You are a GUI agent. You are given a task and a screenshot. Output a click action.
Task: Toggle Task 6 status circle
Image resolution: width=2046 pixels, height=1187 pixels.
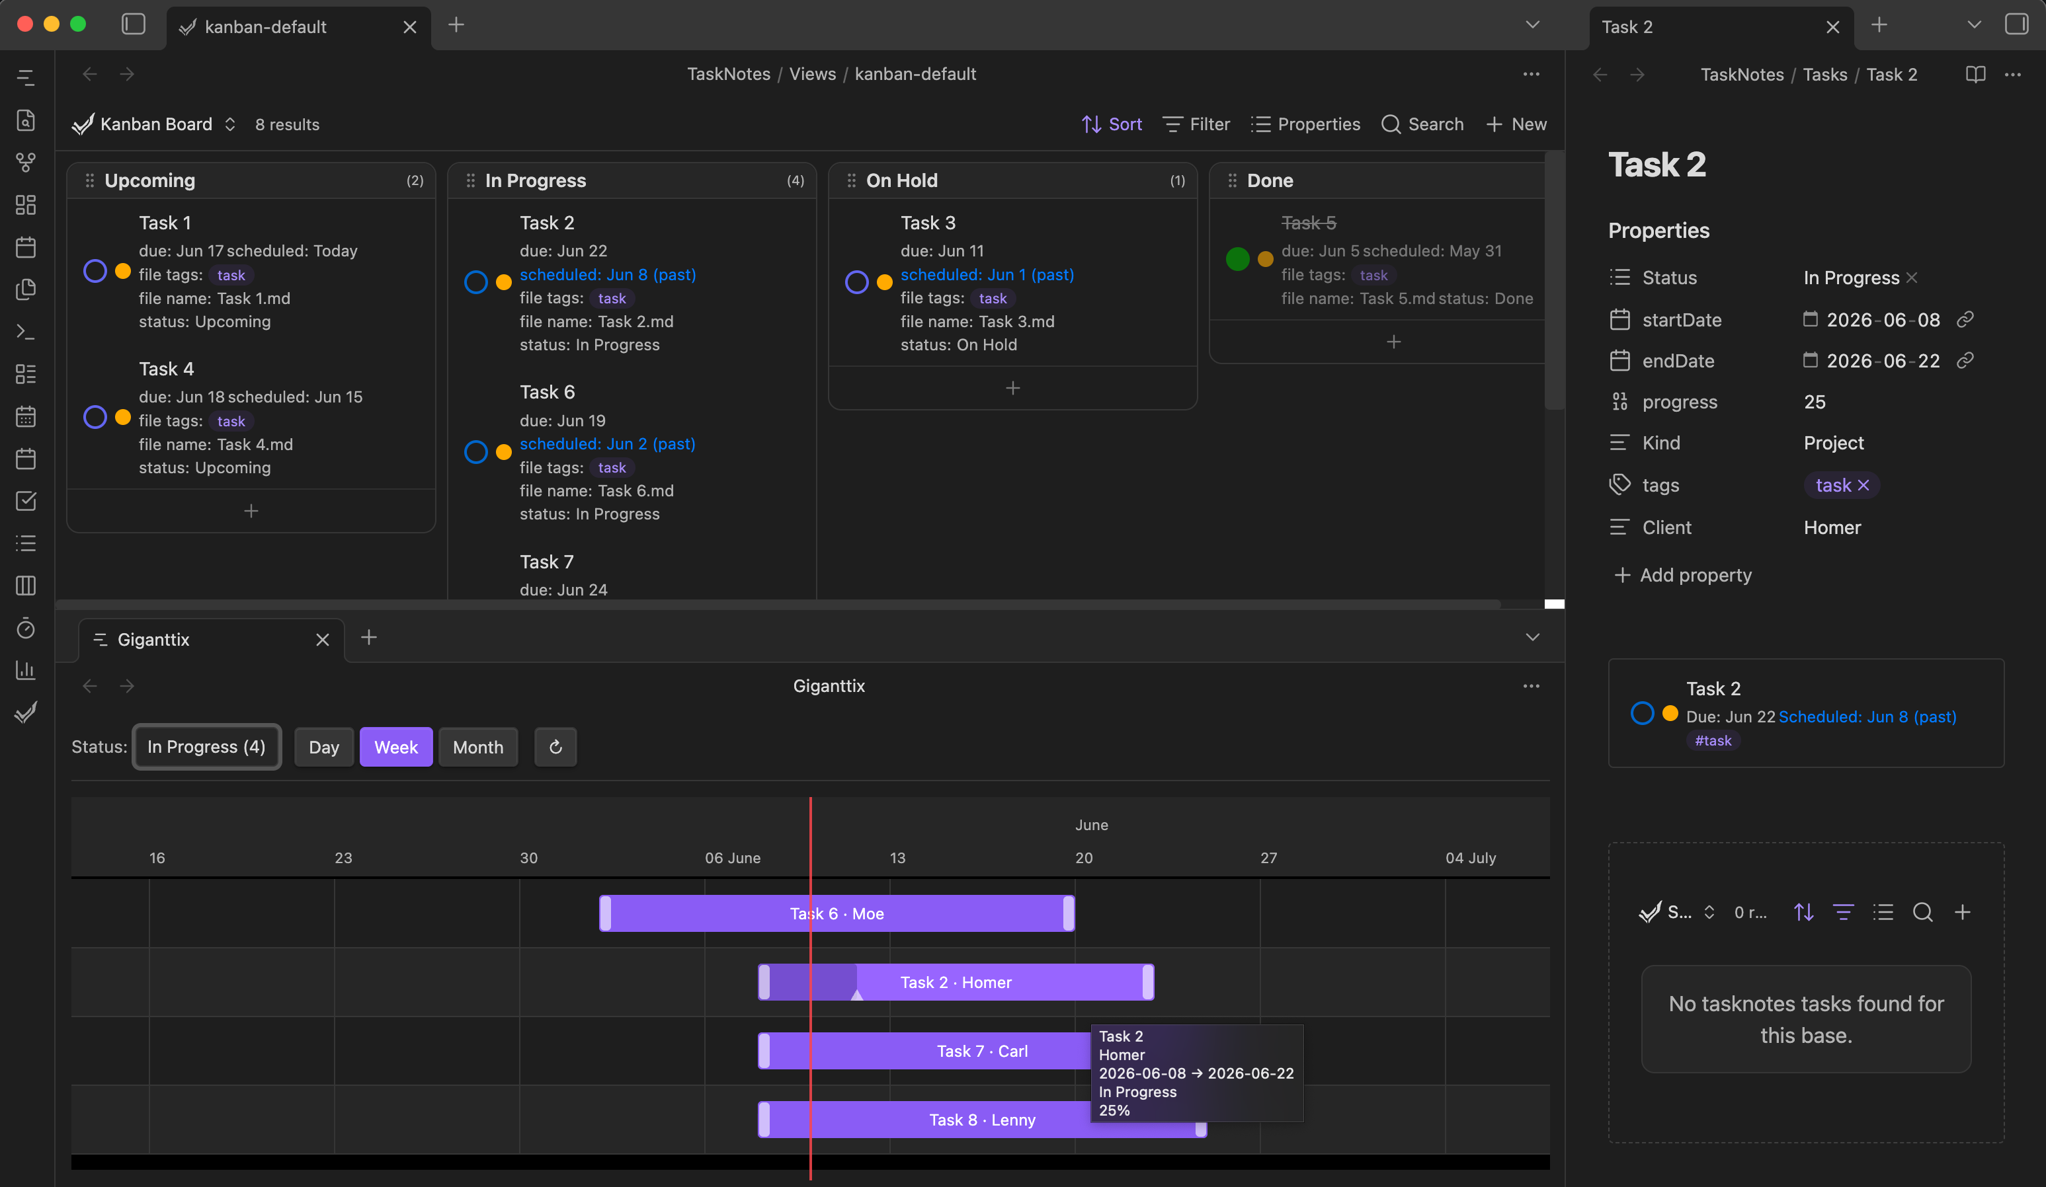click(475, 452)
